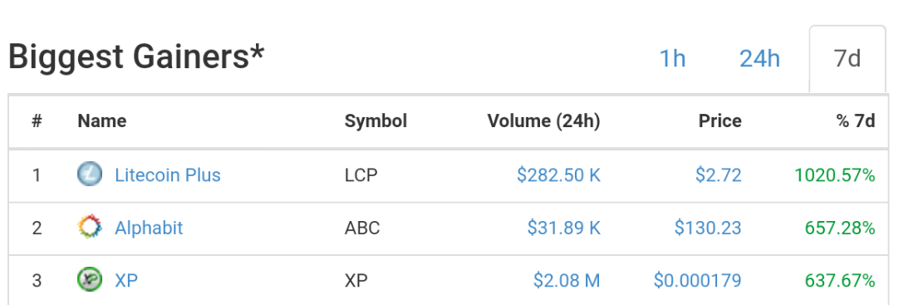Viewport: 899px width, 305px height.
Task: Click the Alphabit colorful ring icon
Action: 90,228
